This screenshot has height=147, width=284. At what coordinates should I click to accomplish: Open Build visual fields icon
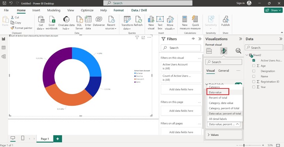click(209, 51)
